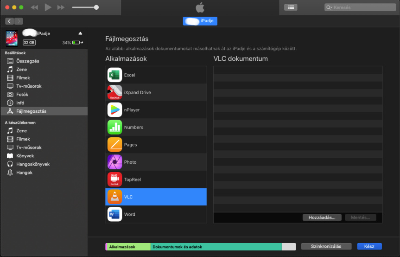Go back with the back arrow

click(9, 21)
